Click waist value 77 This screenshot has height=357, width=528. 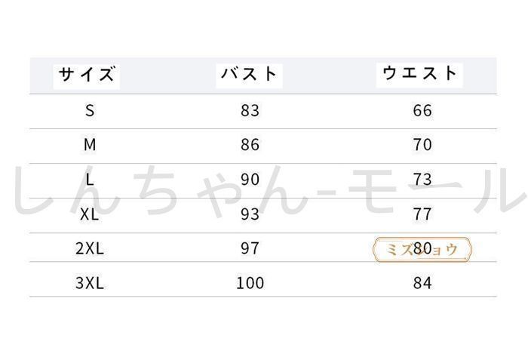click(x=422, y=214)
